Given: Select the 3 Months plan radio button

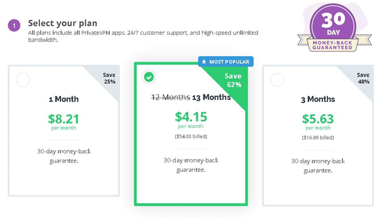Looking at the screenshot, I should pyautogui.click(x=277, y=80).
